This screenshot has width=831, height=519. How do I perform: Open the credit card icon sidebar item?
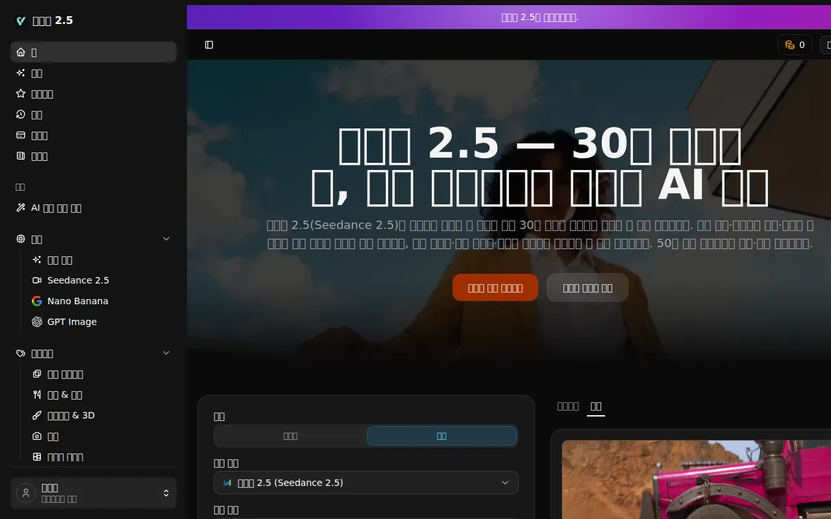pyautogui.click(x=93, y=135)
